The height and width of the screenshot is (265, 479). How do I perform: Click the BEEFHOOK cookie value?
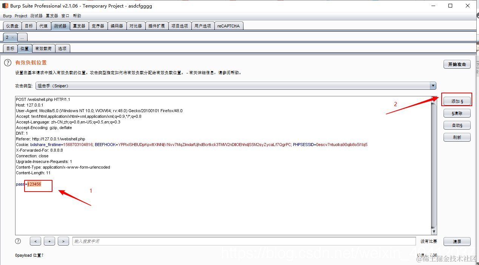tap(205, 145)
